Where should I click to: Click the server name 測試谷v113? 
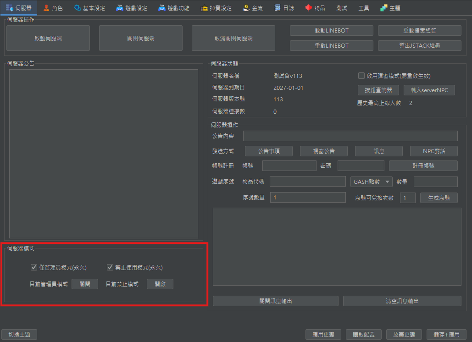coord(288,76)
